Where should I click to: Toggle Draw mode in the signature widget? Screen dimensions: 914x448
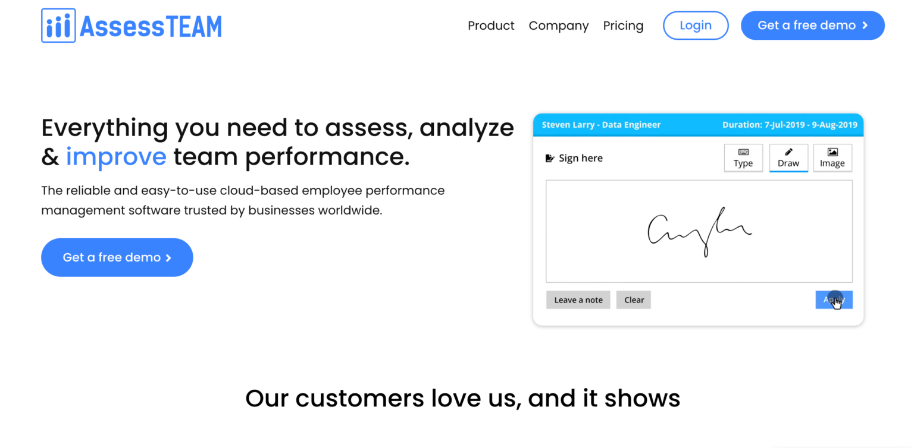click(x=788, y=158)
